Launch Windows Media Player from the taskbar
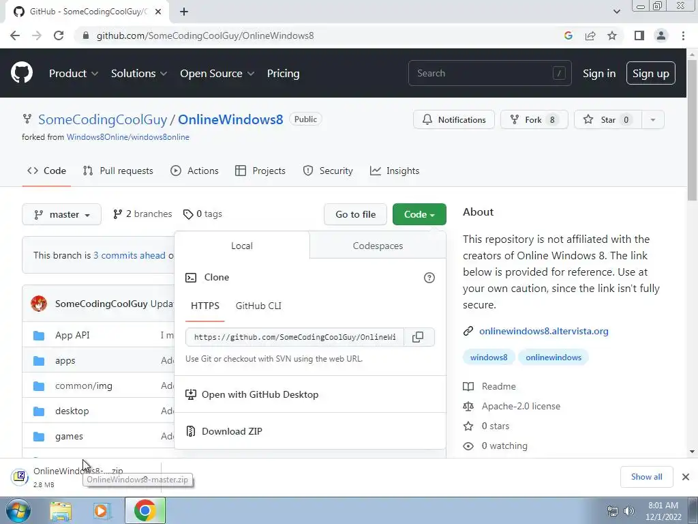Image resolution: width=698 pixels, height=524 pixels. (102, 511)
